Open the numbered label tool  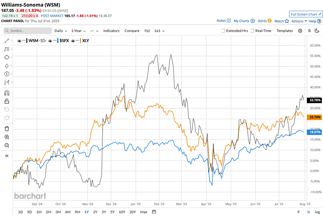pyautogui.click(x=7, y=74)
